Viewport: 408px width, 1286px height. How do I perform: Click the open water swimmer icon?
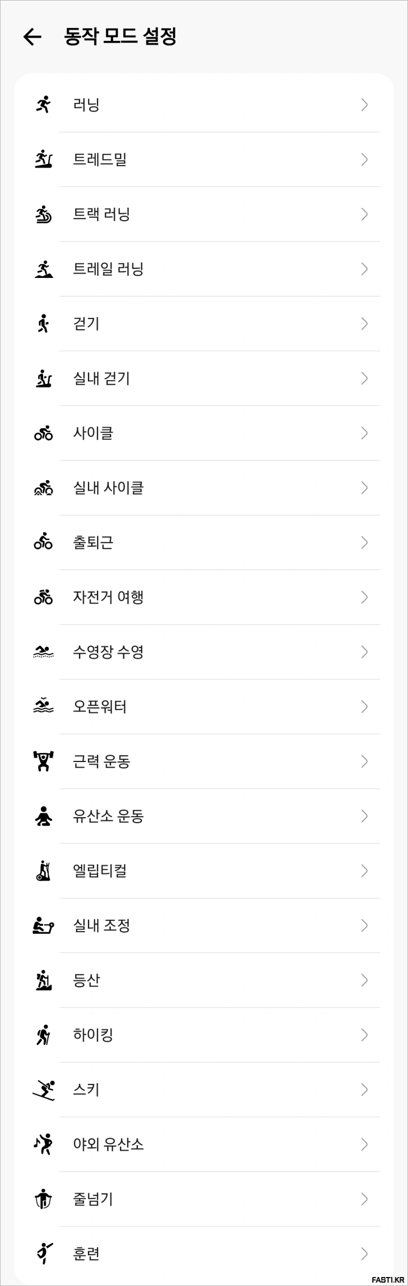pyautogui.click(x=43, y=706)
